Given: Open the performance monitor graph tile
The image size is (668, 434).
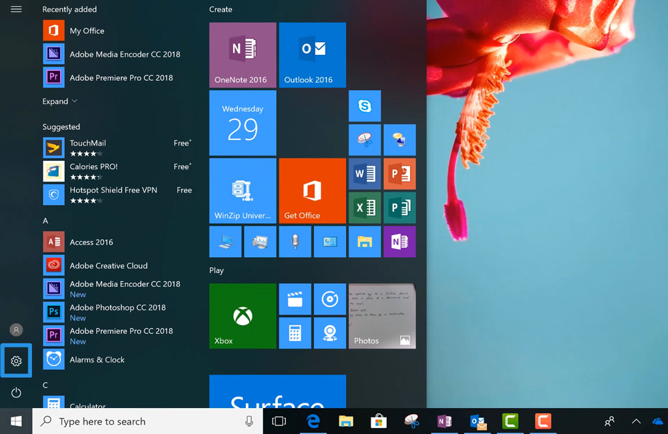Looking at the screenshot, I should pyautogui.click(x=260, y=242).
